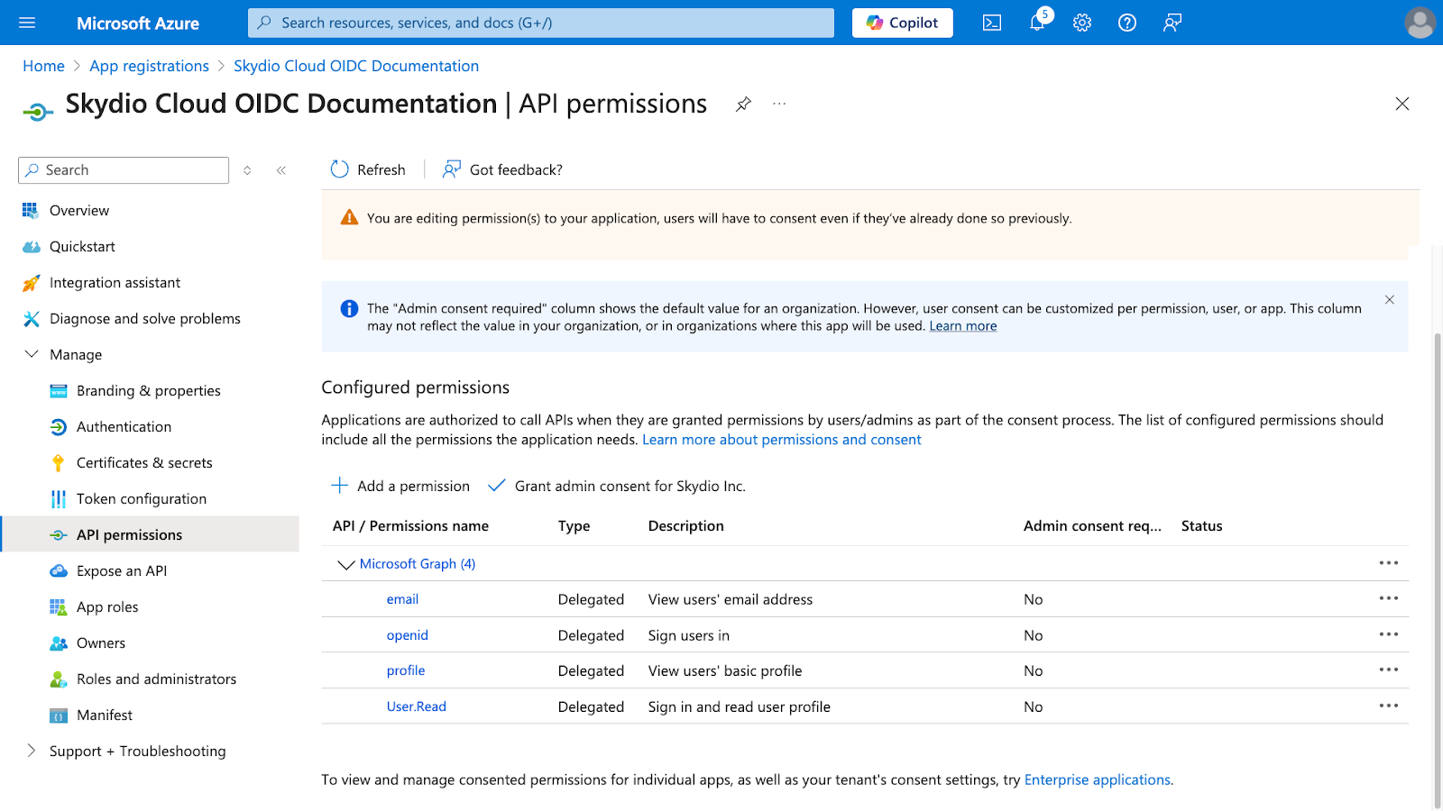Open Copilot from top bar

(902, 23)
